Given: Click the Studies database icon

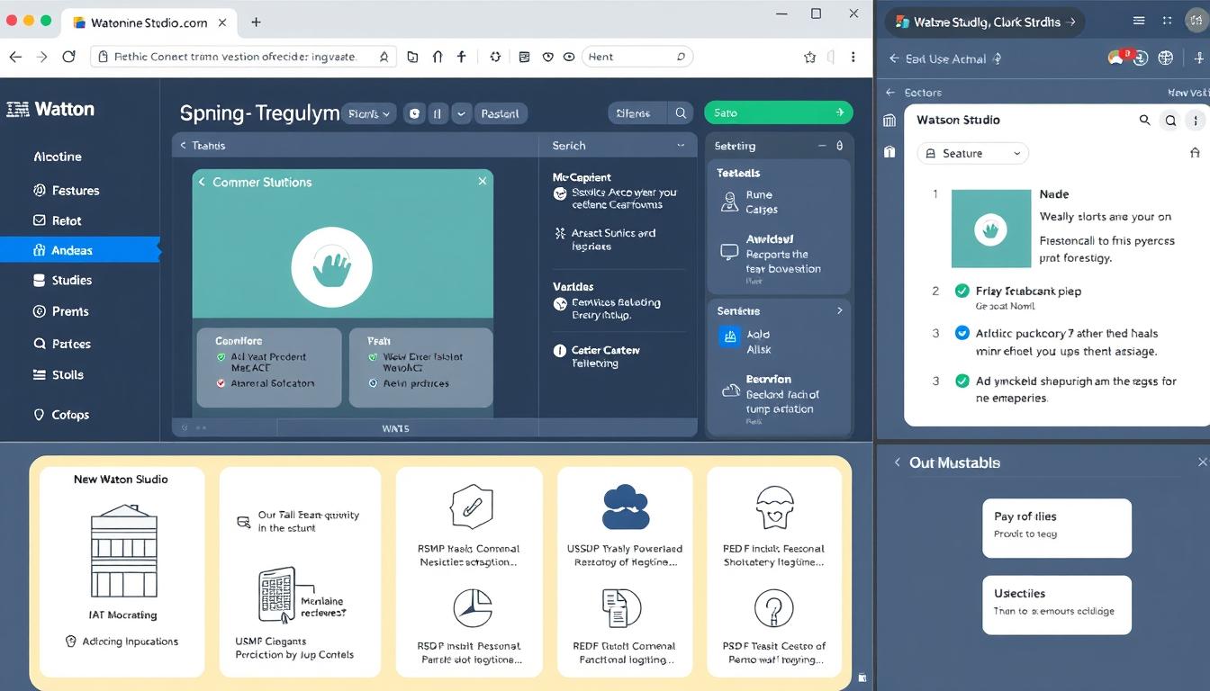Looking at the screenshot, I should click(39, 280).
